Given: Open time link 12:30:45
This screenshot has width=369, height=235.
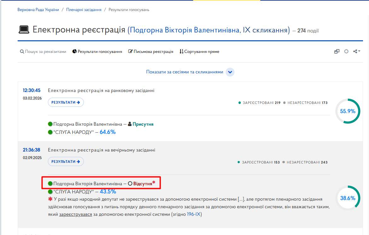Looking at the screenshot, I should [32, 90].
